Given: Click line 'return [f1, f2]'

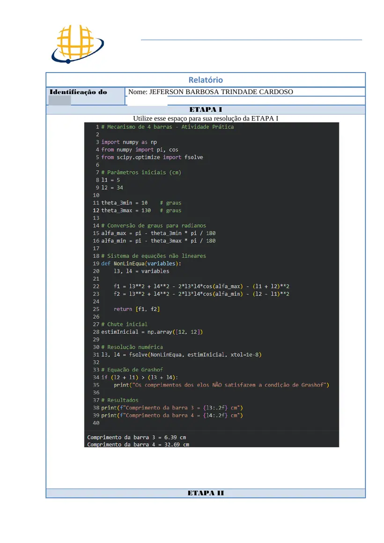Looking at the screenshot, I should [x=137, y=309].
